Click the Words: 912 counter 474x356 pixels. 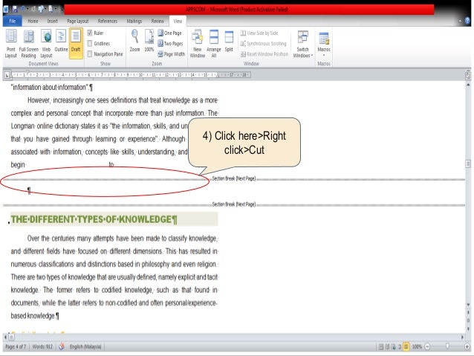coord(42,346)
